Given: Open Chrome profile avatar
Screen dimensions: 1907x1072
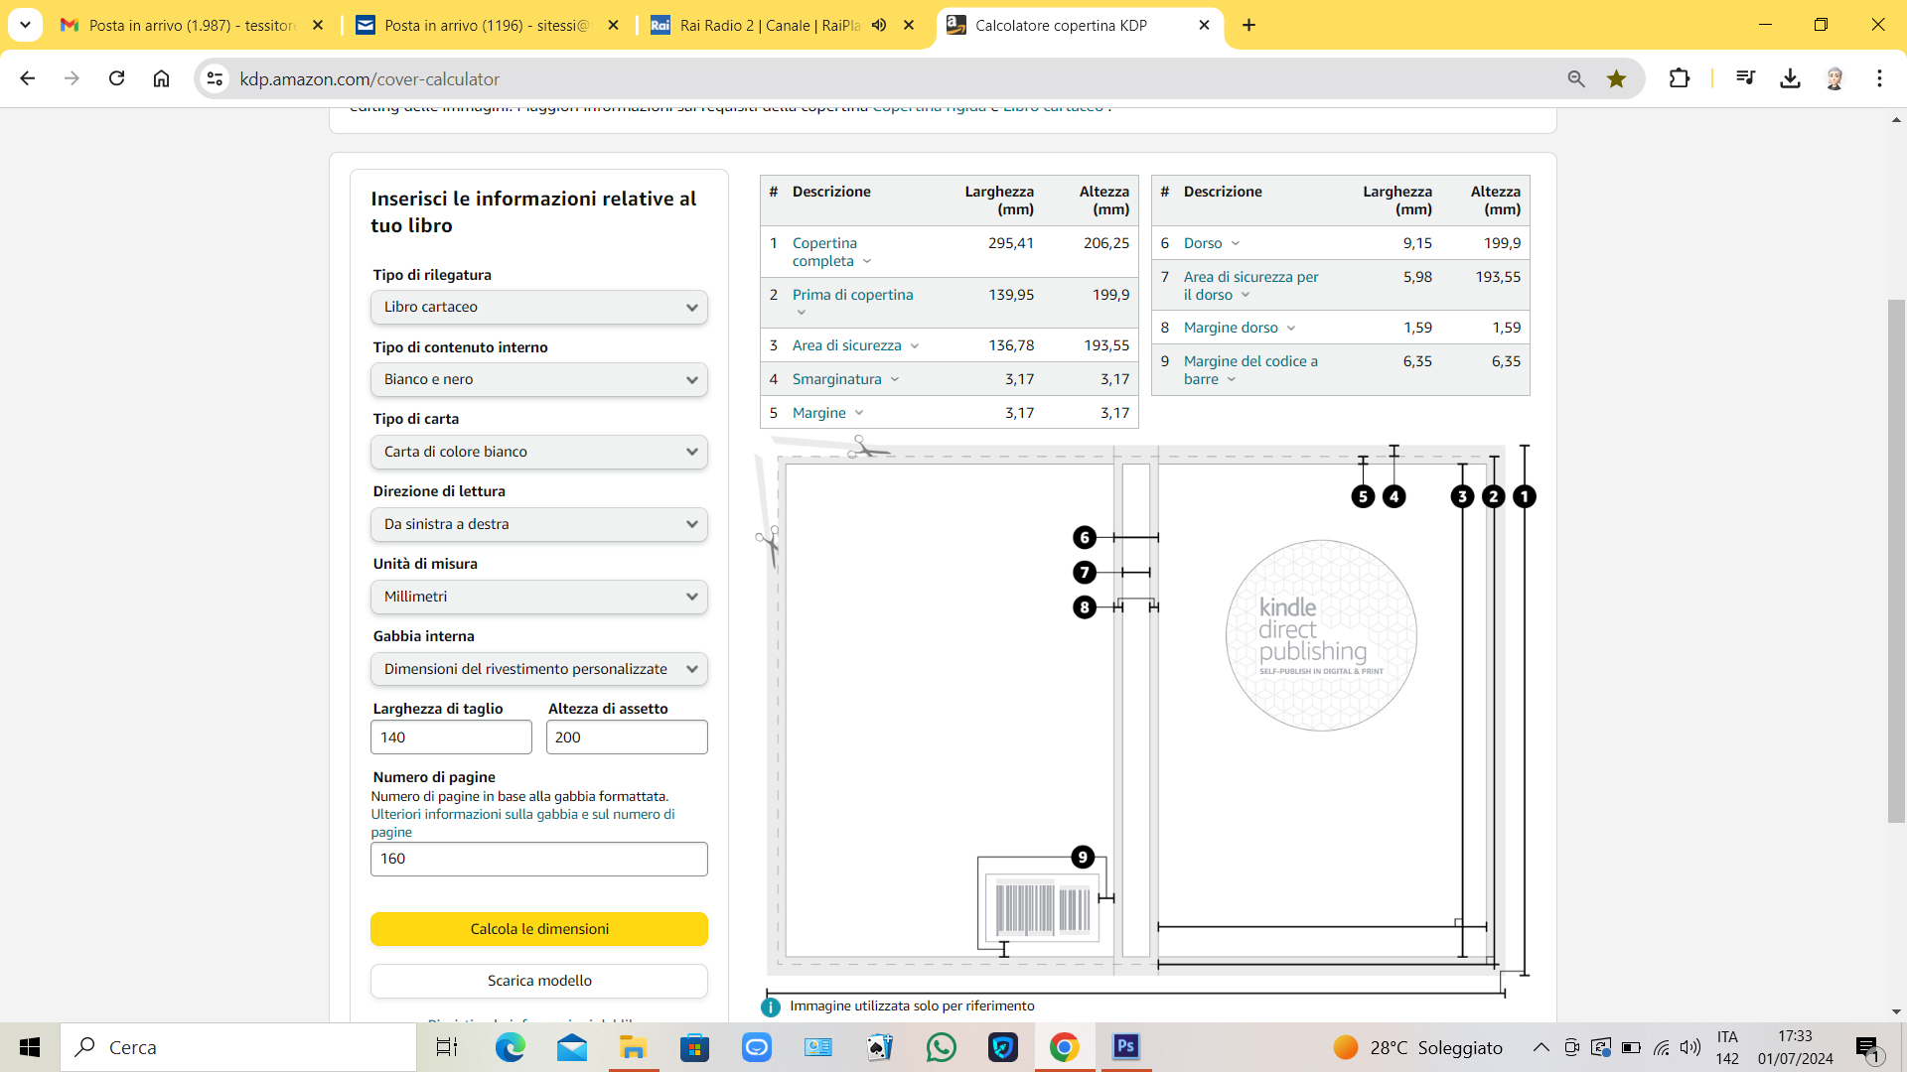Looking at the screenshot, I should click(x=1834, y=78).
